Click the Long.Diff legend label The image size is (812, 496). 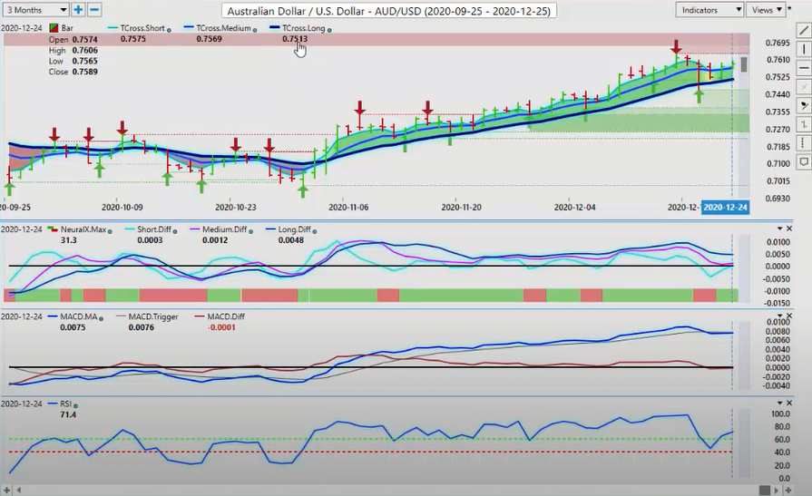294,229
